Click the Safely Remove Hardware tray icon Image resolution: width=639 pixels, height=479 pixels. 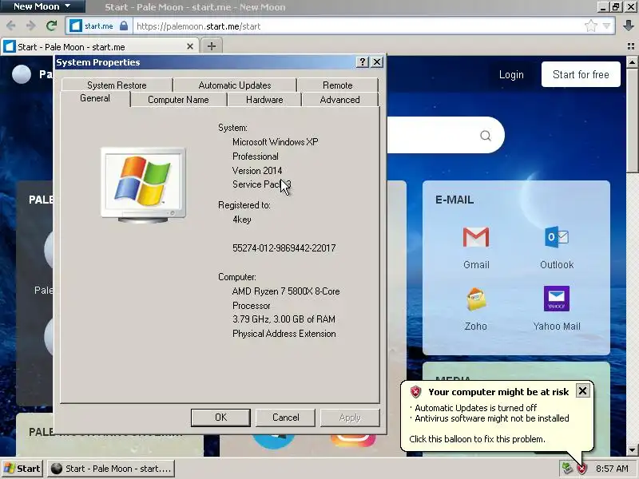[567, 469]
